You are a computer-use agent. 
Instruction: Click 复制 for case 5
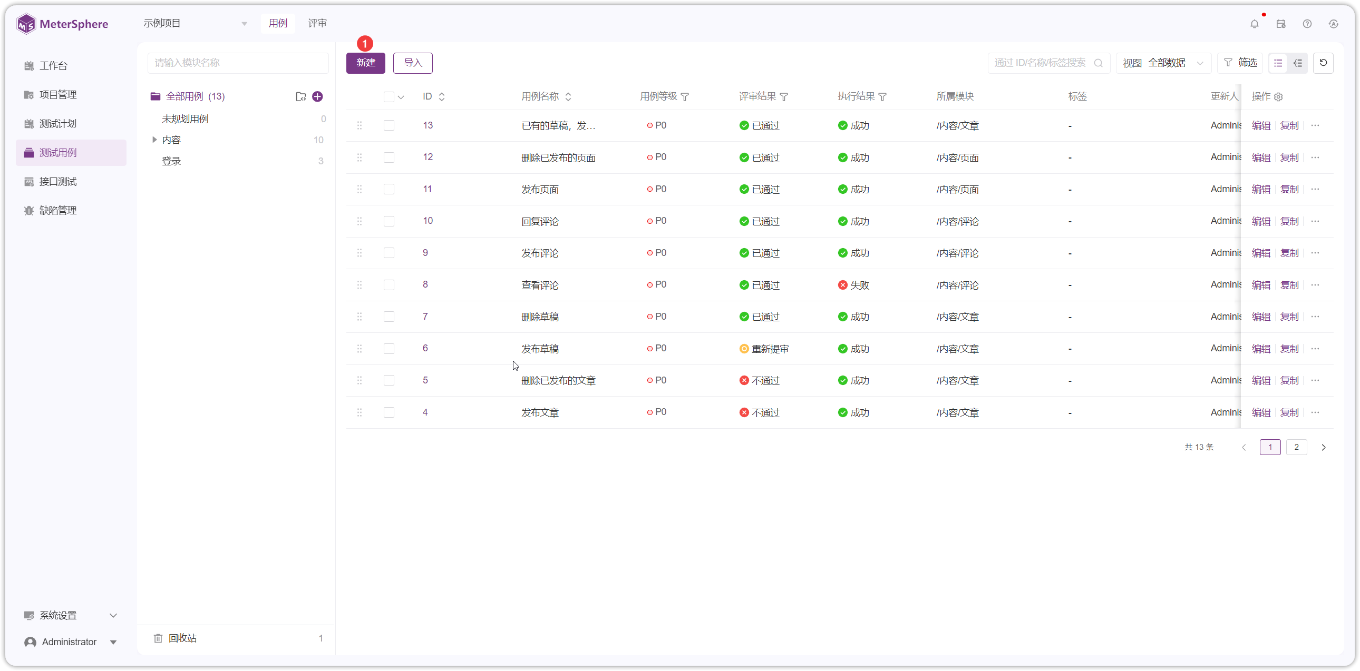[1289, 380]
